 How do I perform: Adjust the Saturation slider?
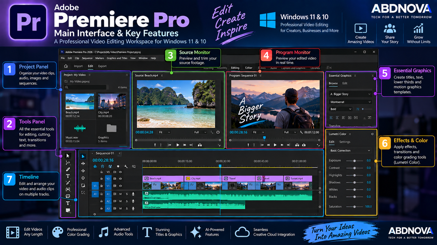click(x=355, y=207)
